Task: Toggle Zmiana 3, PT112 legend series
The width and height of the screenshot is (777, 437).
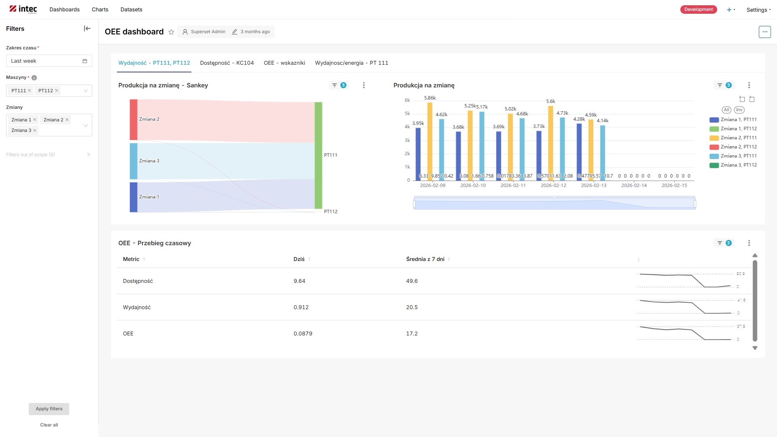Action: 733,165
